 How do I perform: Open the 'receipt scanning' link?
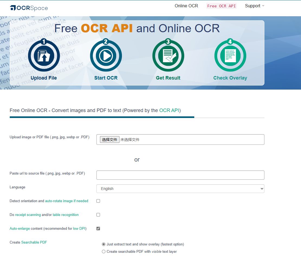click(x=28, y=215)
